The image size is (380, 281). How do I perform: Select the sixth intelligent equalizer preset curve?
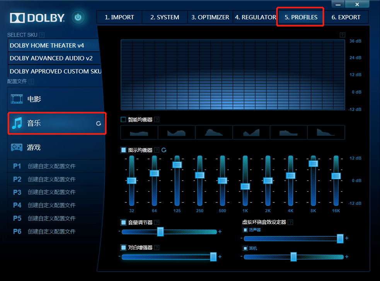click(x=326, y=132)
